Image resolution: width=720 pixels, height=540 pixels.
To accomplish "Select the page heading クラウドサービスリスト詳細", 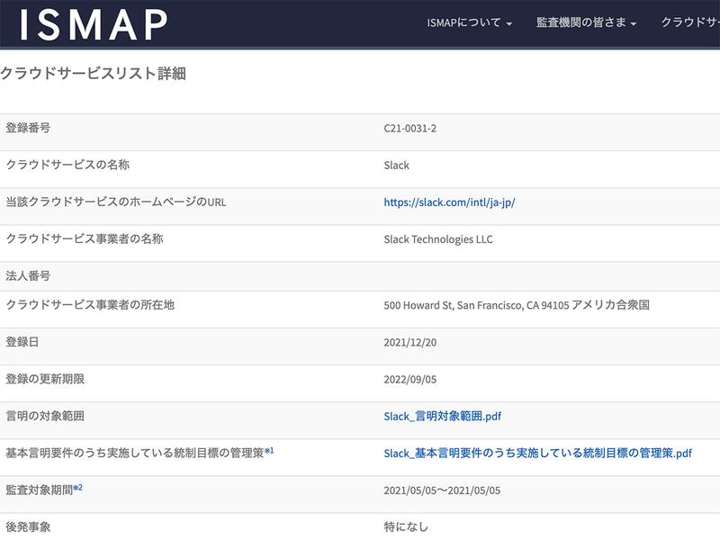I will coord(94,74).
